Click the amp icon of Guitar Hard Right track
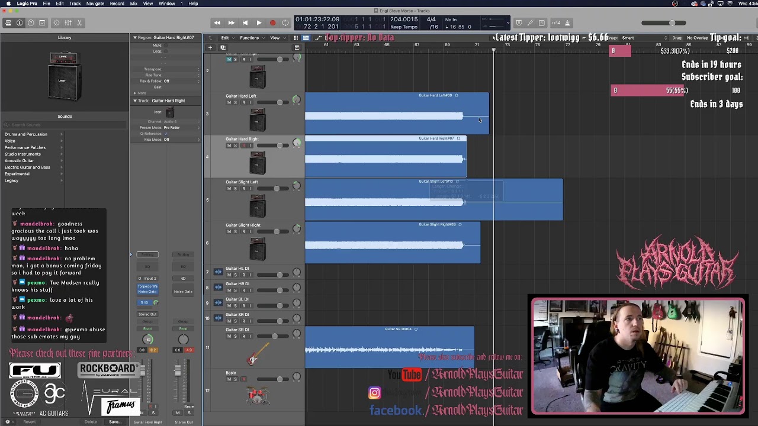 (x=258, y=162)
